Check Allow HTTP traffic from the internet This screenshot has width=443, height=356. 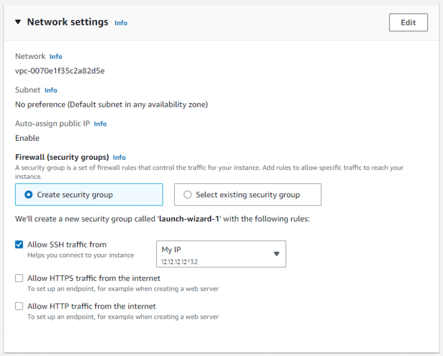tap(19, 306)
